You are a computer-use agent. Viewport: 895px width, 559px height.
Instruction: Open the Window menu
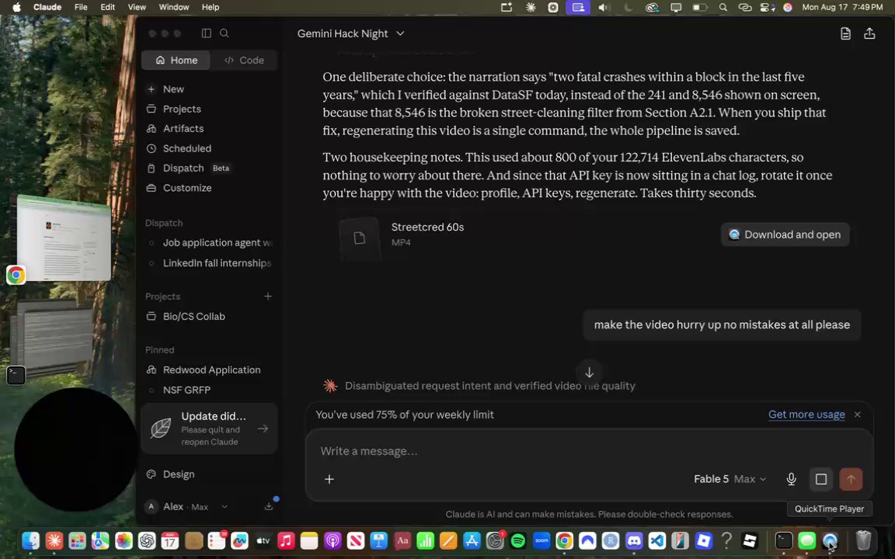173,8
